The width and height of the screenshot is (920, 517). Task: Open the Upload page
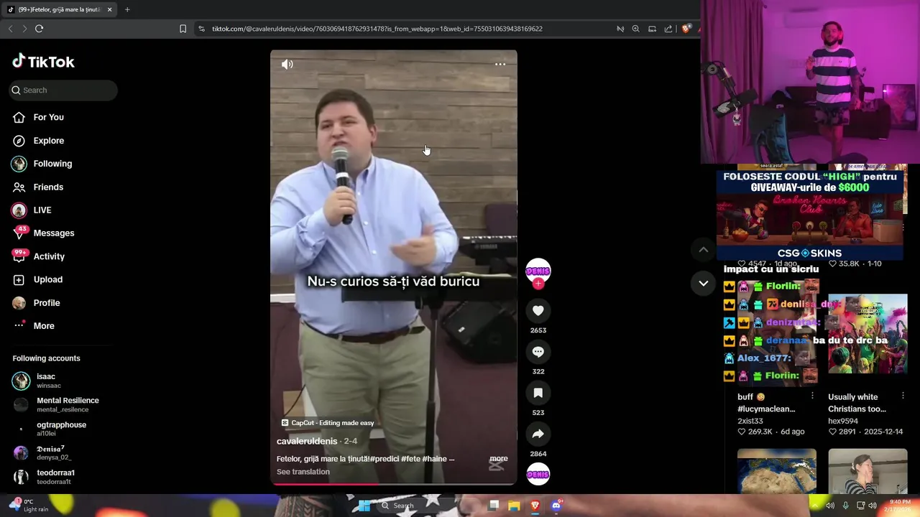click(38, 279)
